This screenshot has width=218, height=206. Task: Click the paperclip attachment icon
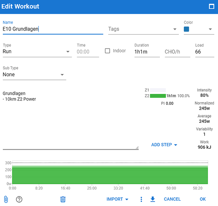click(x=6, y=199)
